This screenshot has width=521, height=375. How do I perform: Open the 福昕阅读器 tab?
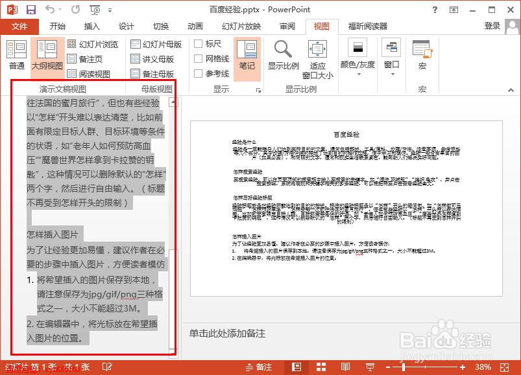click(367, 26)
